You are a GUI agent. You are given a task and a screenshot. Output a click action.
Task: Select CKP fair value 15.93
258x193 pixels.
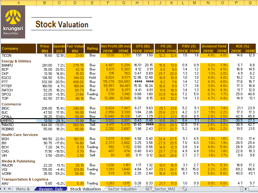pyautogui.click(x=75, y=74)
